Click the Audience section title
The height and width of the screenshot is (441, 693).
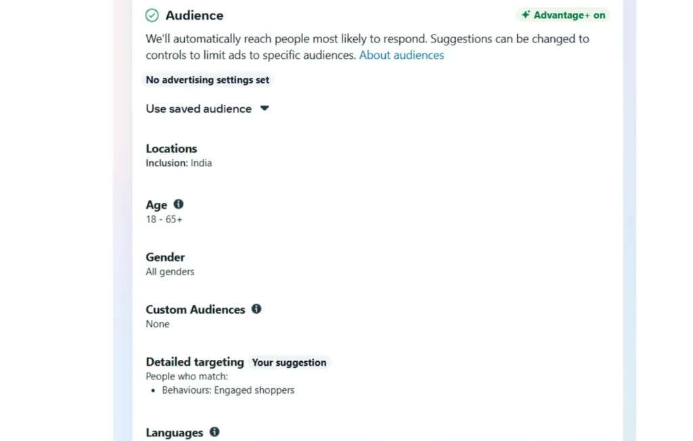[194, 16]
